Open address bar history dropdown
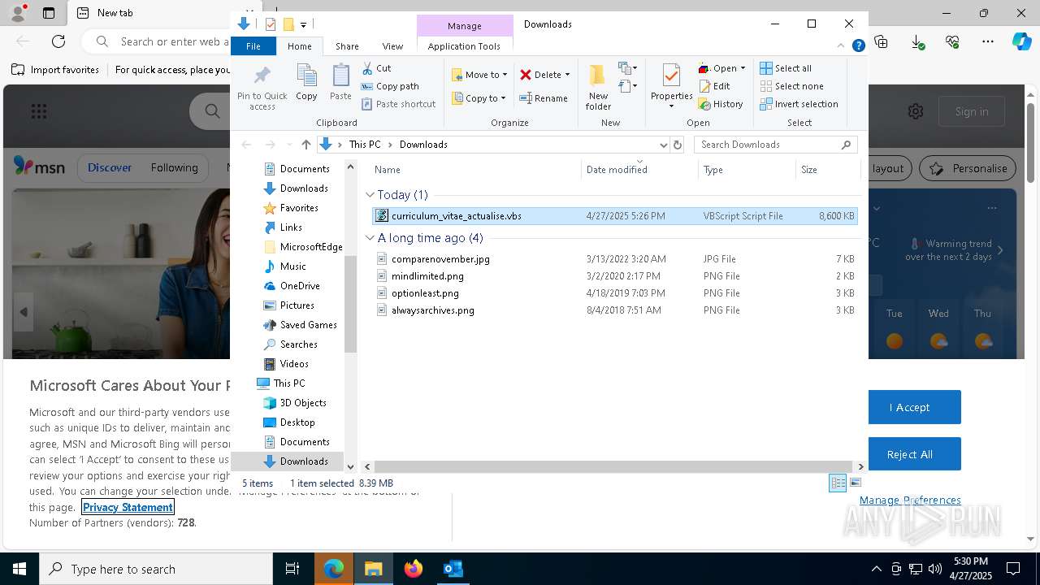 coord(663,145)
